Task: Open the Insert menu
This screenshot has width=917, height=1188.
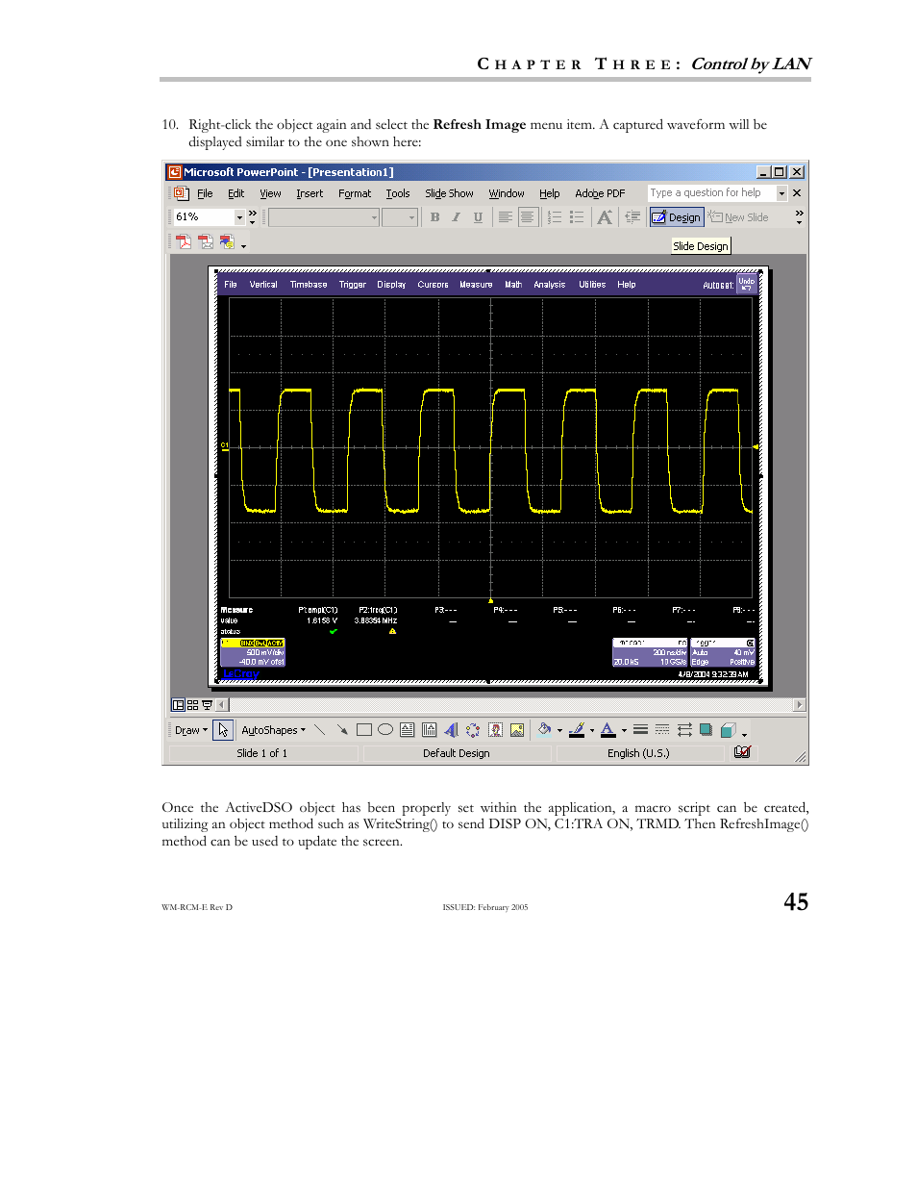Action: coord(310,193)
